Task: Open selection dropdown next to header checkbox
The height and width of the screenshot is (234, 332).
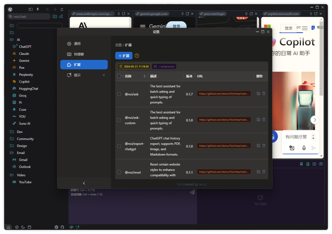Action: 123,76
